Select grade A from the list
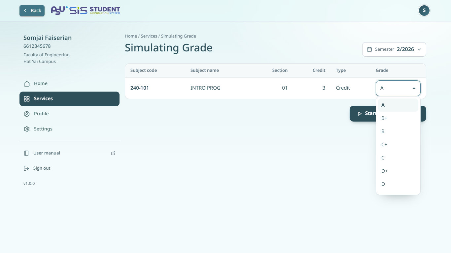Image resolution: width=451 pixels, height=253 pixels. click(398, 105)
